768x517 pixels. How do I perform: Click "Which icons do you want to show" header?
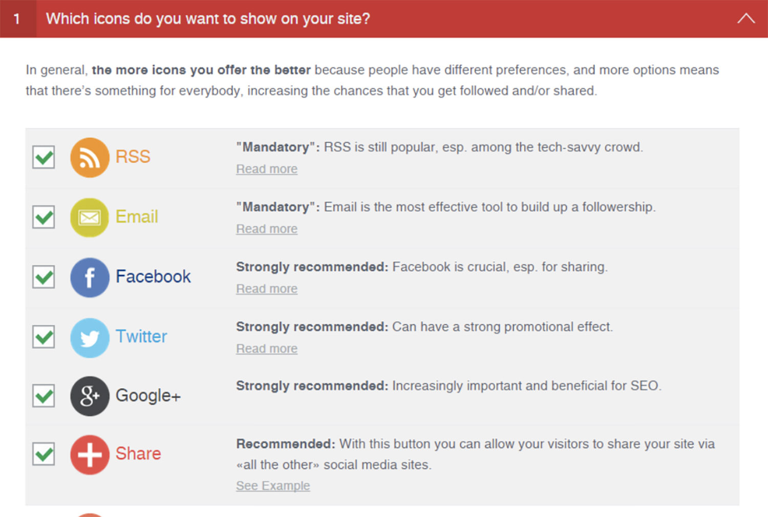[x=208, y=19]
